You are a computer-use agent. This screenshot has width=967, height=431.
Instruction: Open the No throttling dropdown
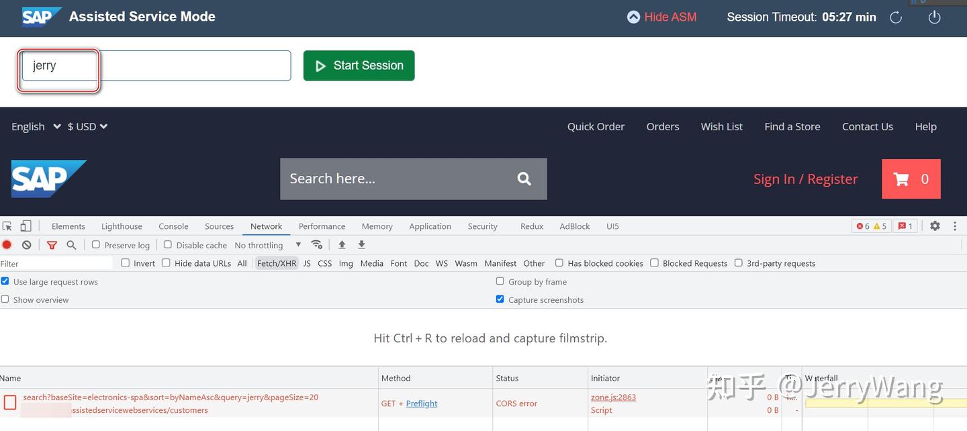point(268,245)
